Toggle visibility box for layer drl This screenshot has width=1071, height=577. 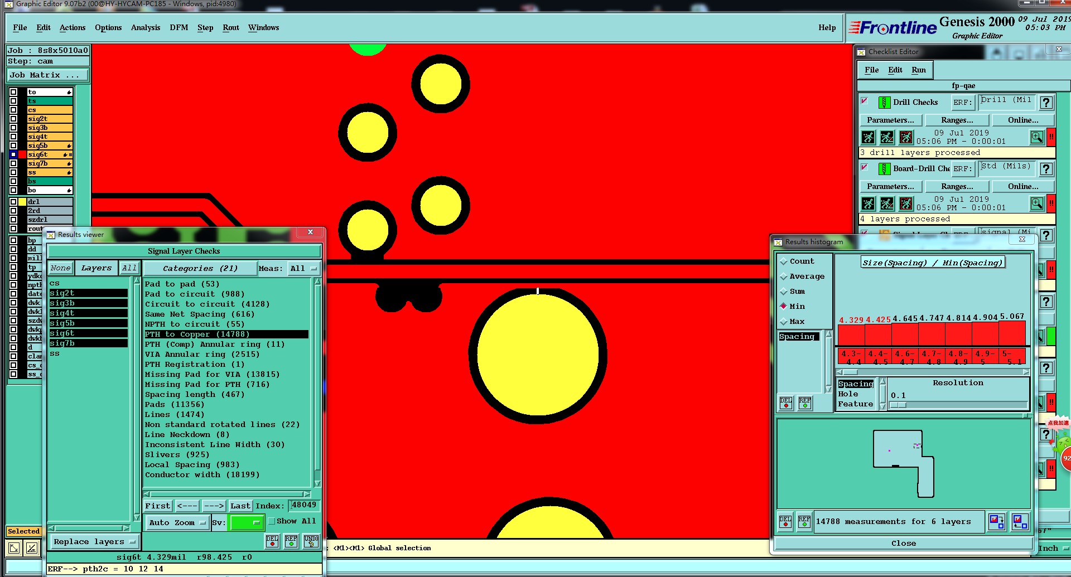coord(13,202)
